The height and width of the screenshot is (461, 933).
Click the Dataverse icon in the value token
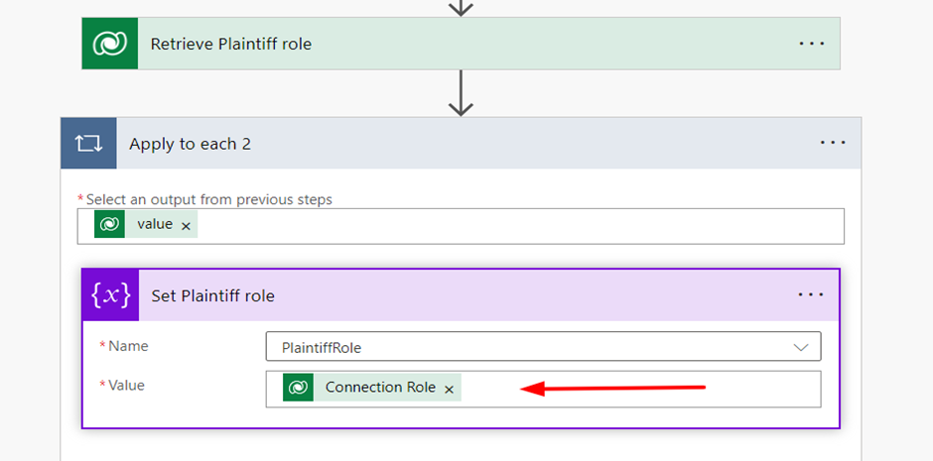click(x=109, y=224)
